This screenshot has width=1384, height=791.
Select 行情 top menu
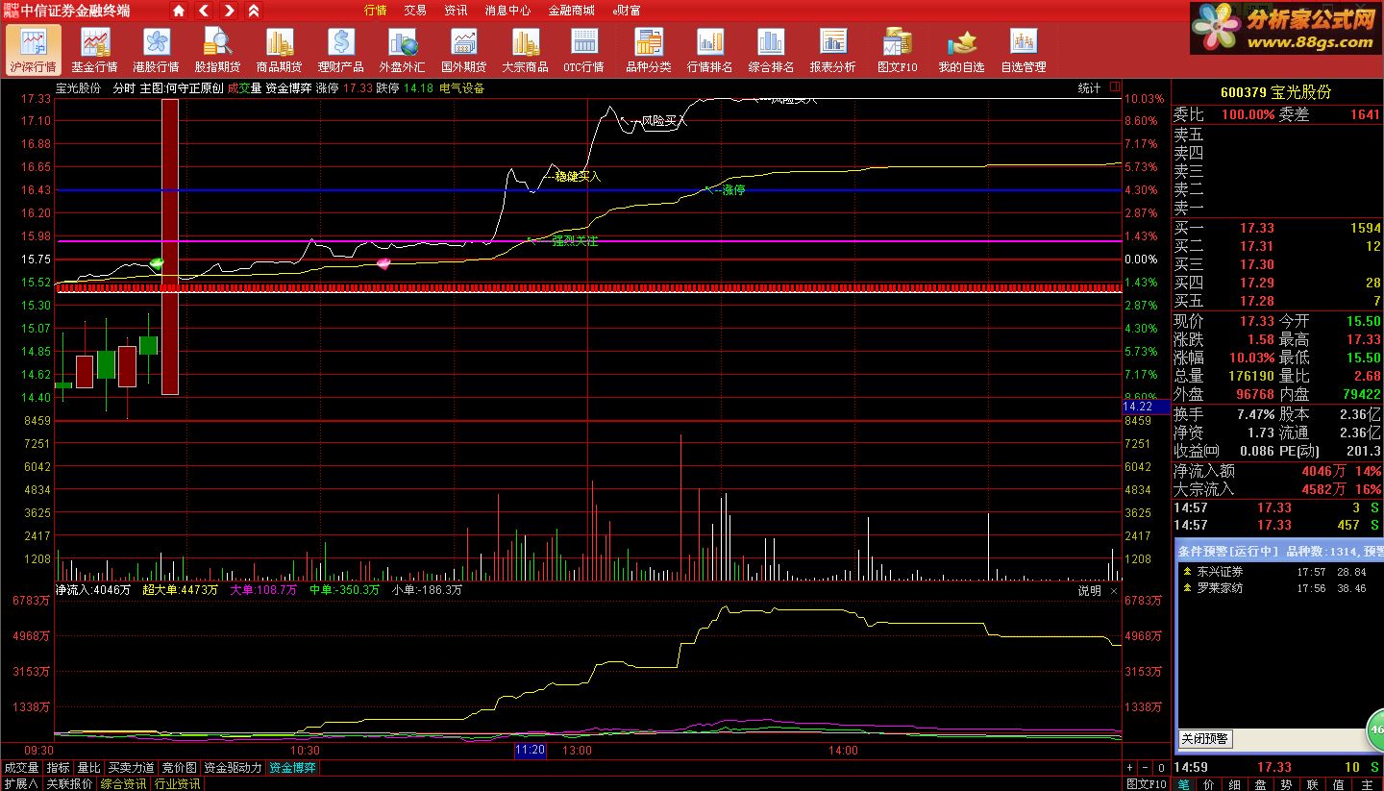[x=376, y=11]
